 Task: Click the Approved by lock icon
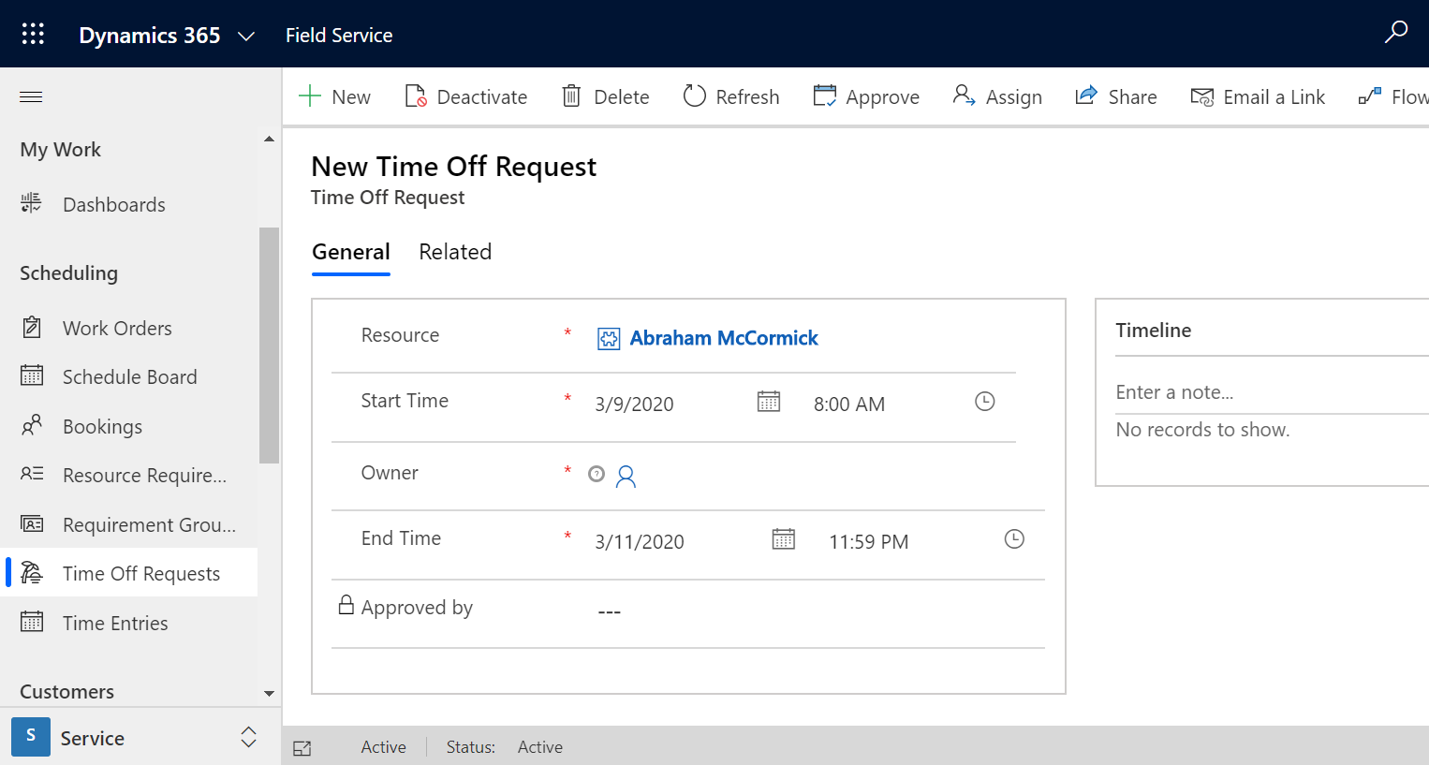coord(346,605)
